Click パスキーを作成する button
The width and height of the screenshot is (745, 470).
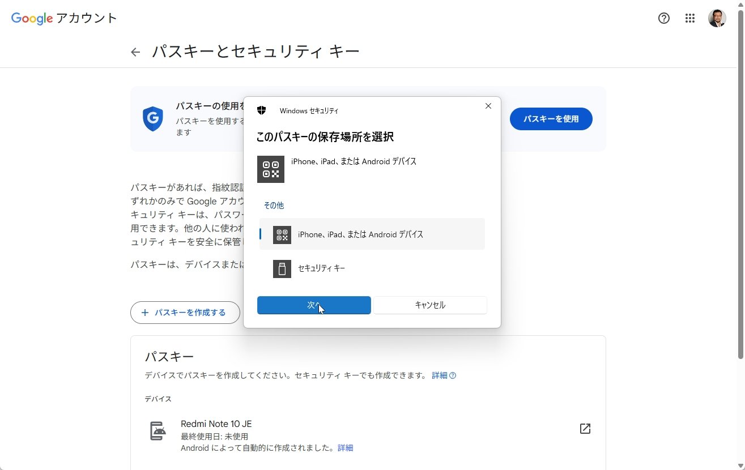(185, 313)
